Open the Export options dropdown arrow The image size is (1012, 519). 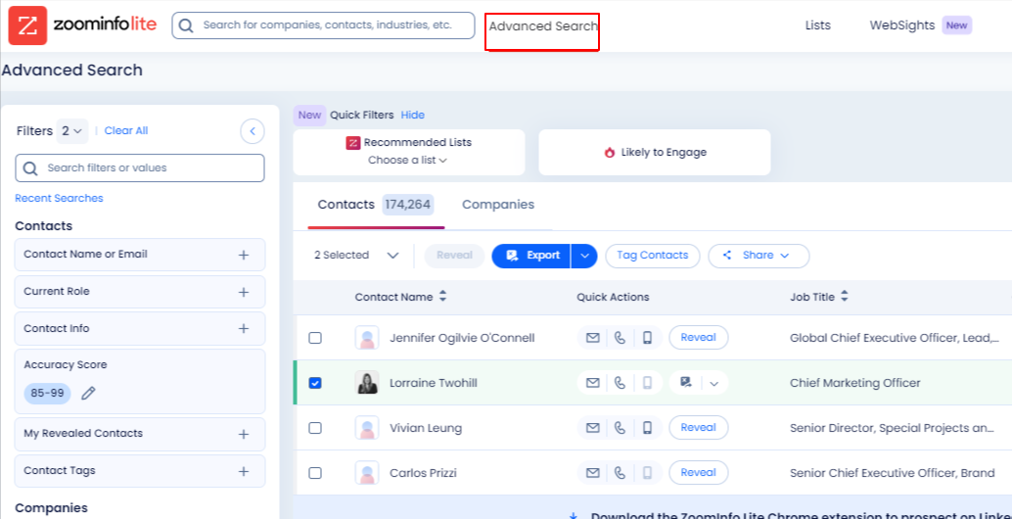point(584,256)
